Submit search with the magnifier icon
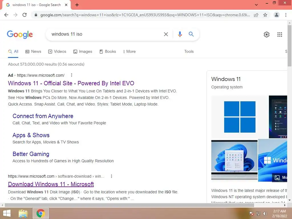Viewport: 292px width, 219px height. click(x=191, y=34)
